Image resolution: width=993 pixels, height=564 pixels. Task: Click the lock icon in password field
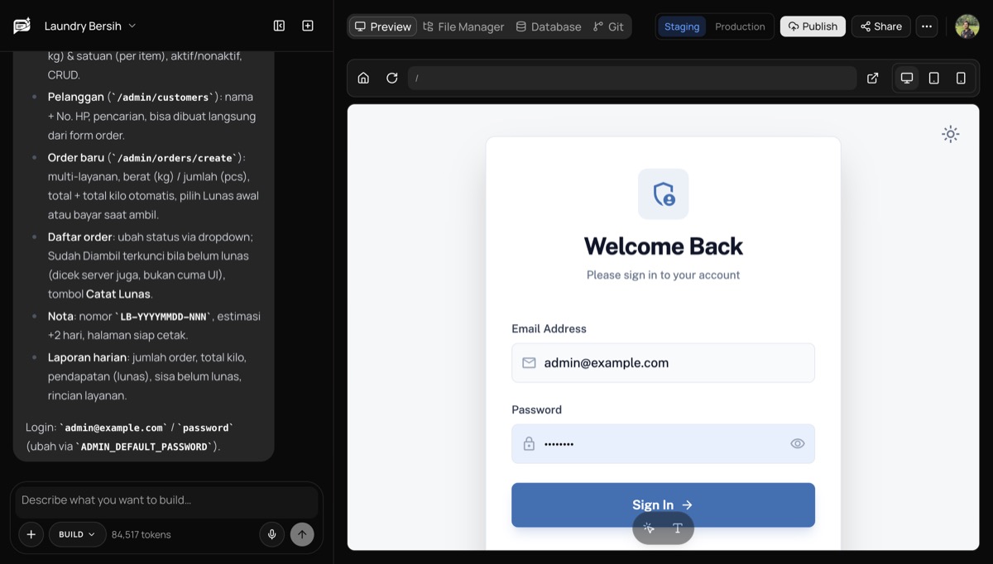click(529, 444)
